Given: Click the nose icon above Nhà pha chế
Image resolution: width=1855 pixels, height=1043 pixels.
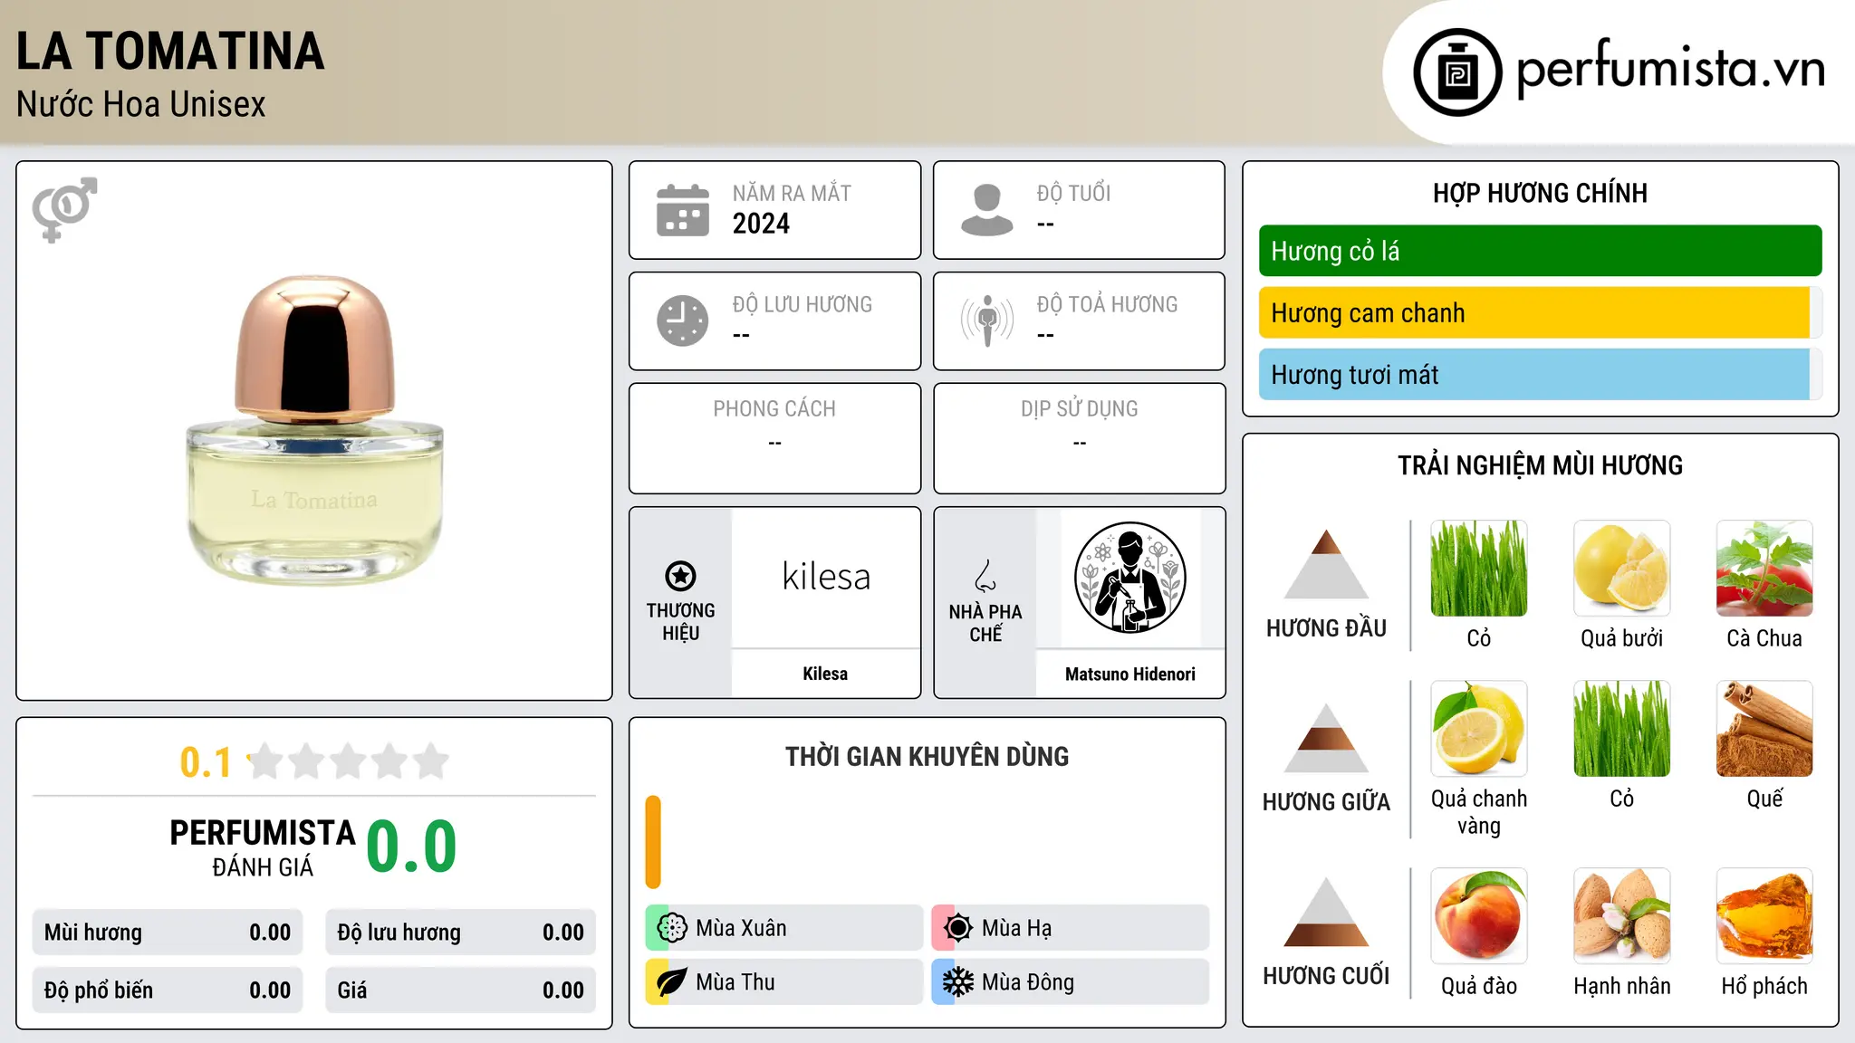Looking at the screenshot, I should click(x=985, y=576).
